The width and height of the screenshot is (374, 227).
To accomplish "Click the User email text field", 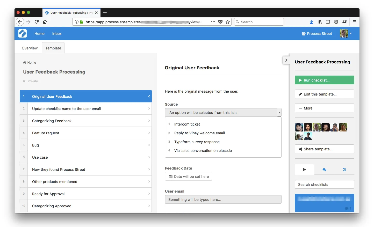I will click(223, 200).
